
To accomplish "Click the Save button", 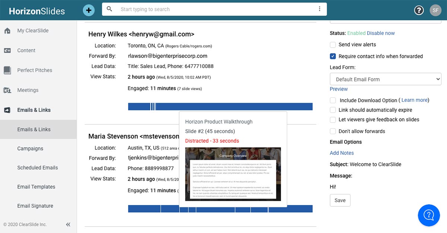I will pos(340,200).
